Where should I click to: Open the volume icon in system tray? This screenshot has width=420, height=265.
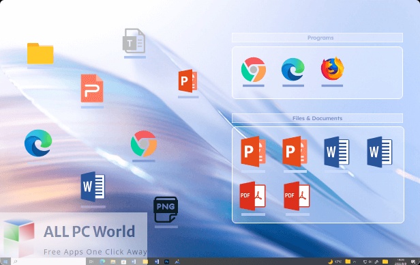tap(370, 262)
